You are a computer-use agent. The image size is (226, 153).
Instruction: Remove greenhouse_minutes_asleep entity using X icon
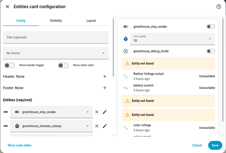tap(97, 126)
